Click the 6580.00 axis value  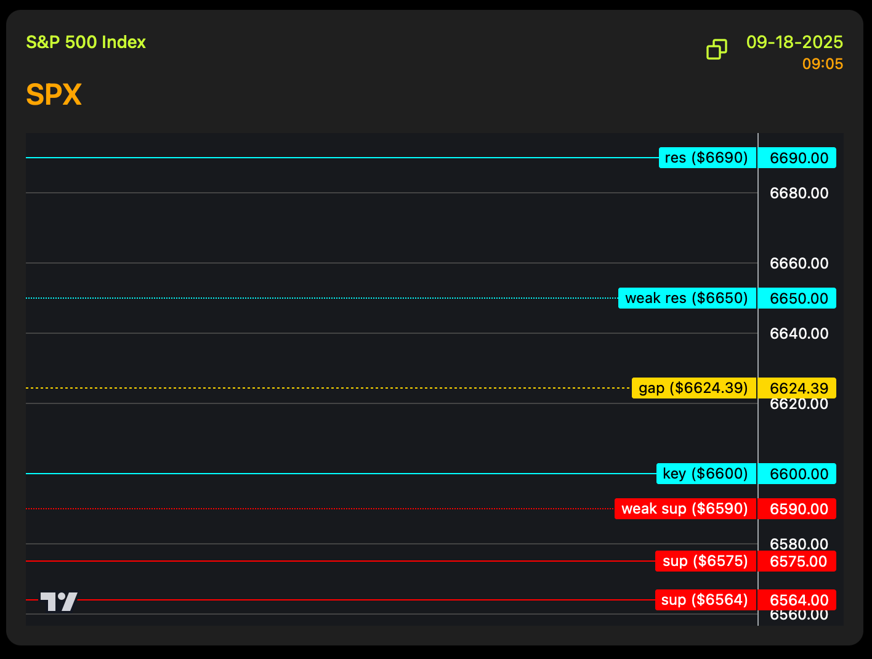click(x=799, y=544)
